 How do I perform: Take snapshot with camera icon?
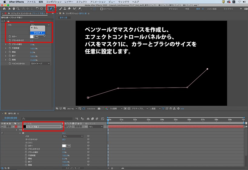(99, 109)
